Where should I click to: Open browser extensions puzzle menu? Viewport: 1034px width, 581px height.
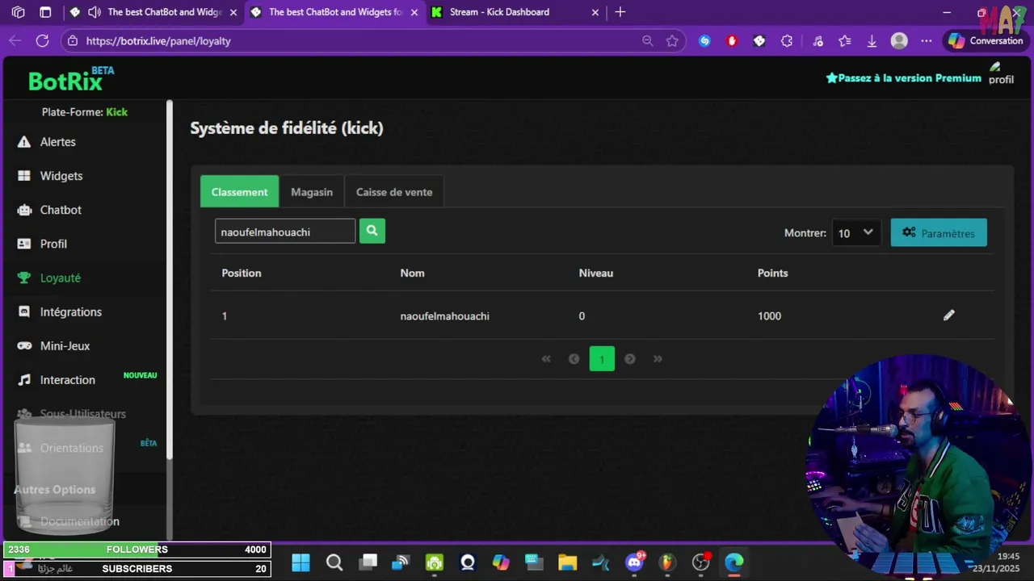[x=787, y=40]
